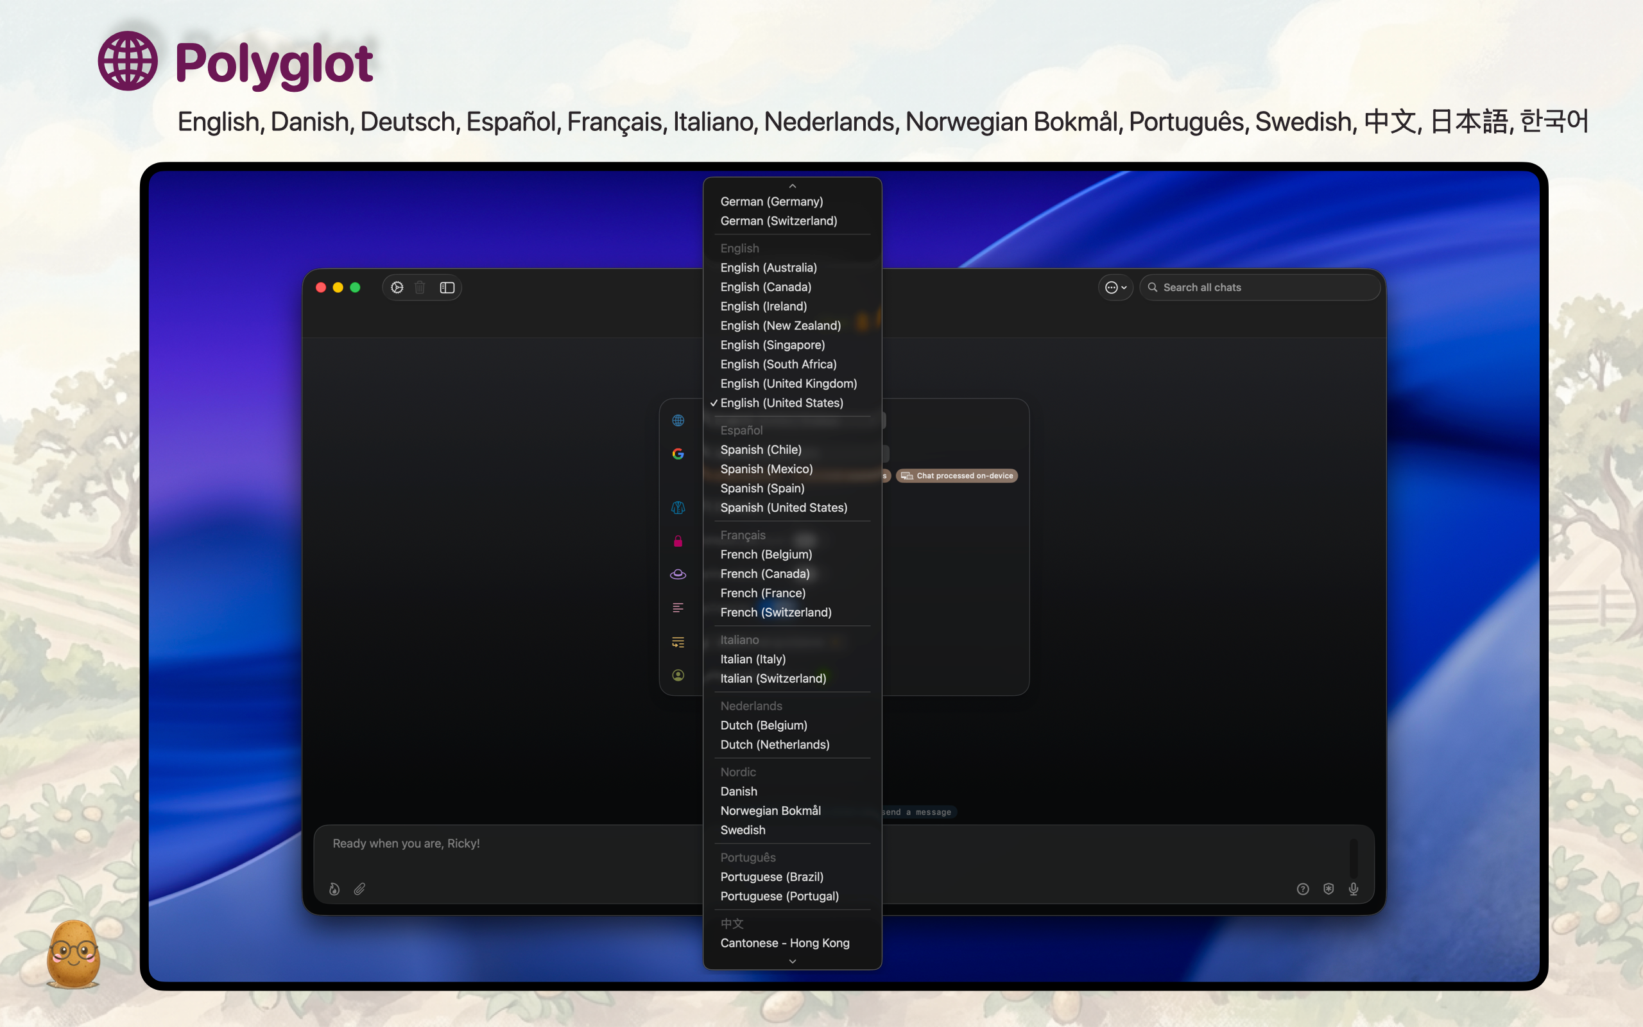Open the help question mark icon
The image size is (1643, 1027).
[1302, 889]
